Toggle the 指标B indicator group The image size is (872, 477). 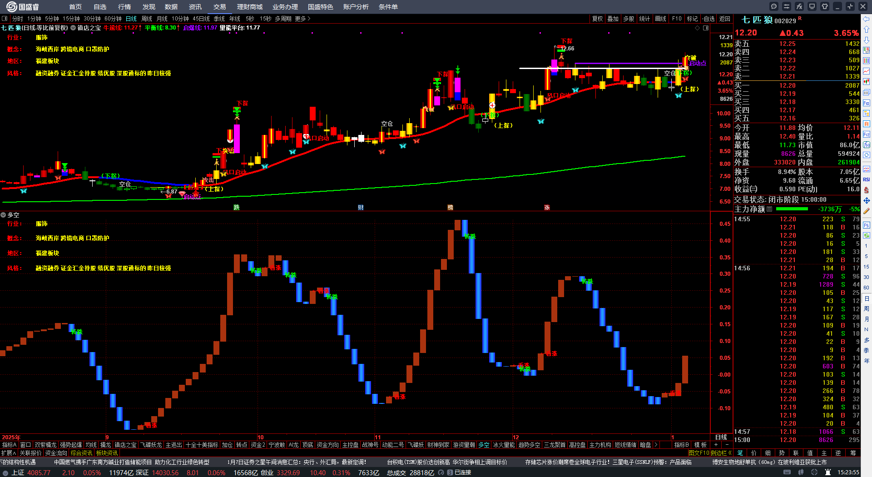682,445
